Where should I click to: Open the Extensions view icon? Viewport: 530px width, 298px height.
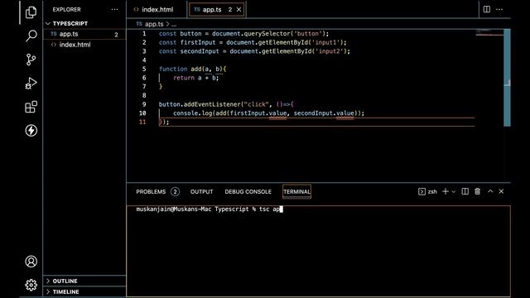[31, 107]
